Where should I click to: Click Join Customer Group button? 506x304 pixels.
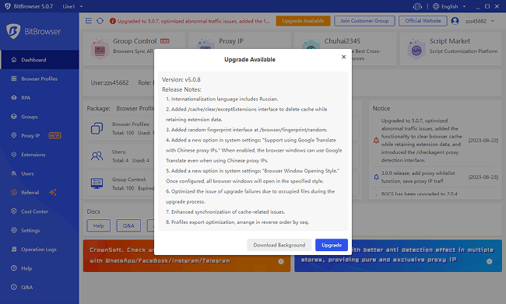pos(364,21)
